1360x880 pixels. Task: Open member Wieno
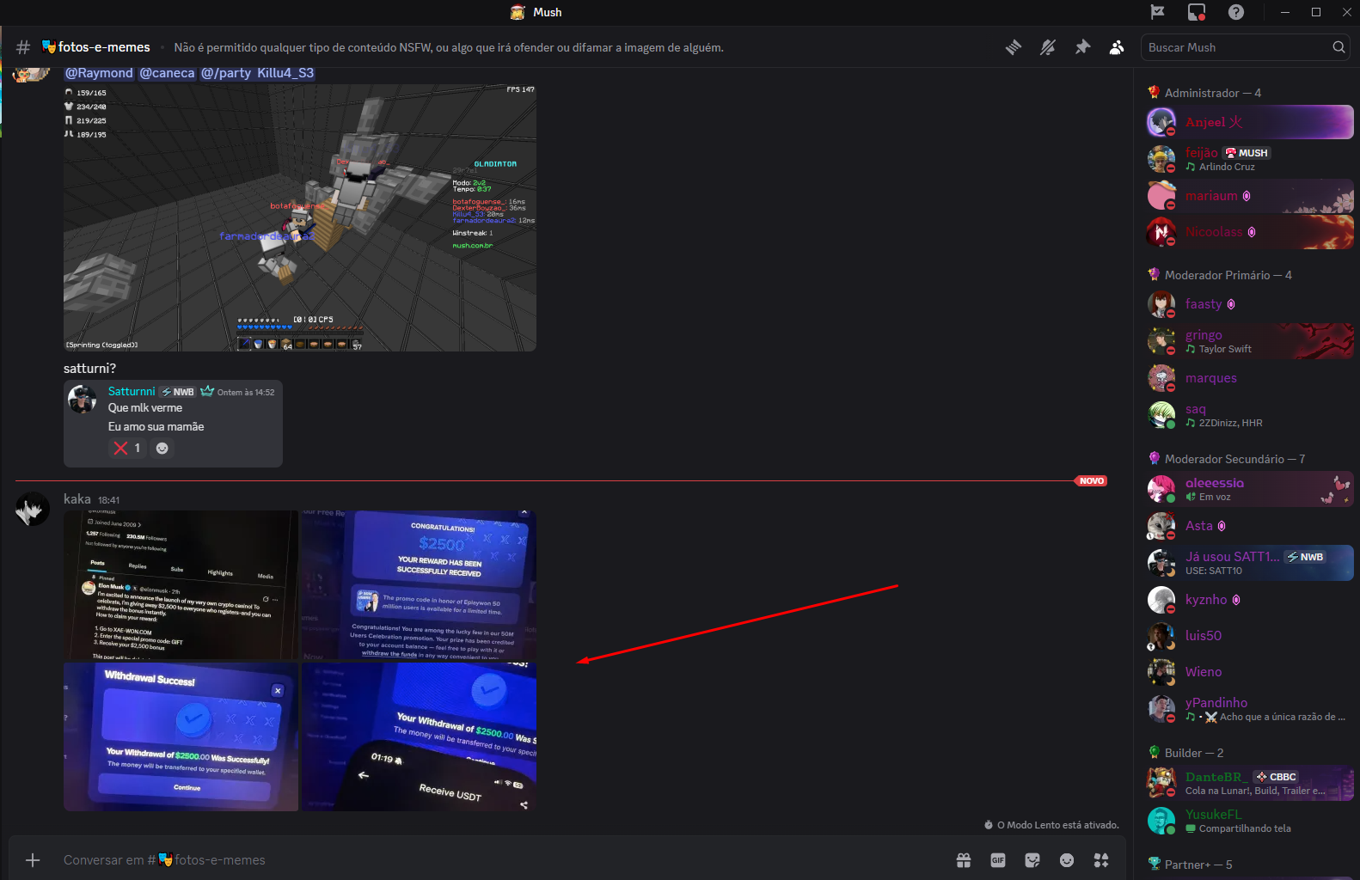tap(1250, 672)
